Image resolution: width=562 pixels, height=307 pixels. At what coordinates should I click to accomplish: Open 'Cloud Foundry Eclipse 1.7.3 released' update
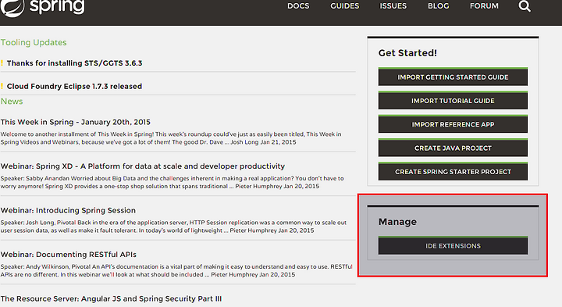[75, 87]
